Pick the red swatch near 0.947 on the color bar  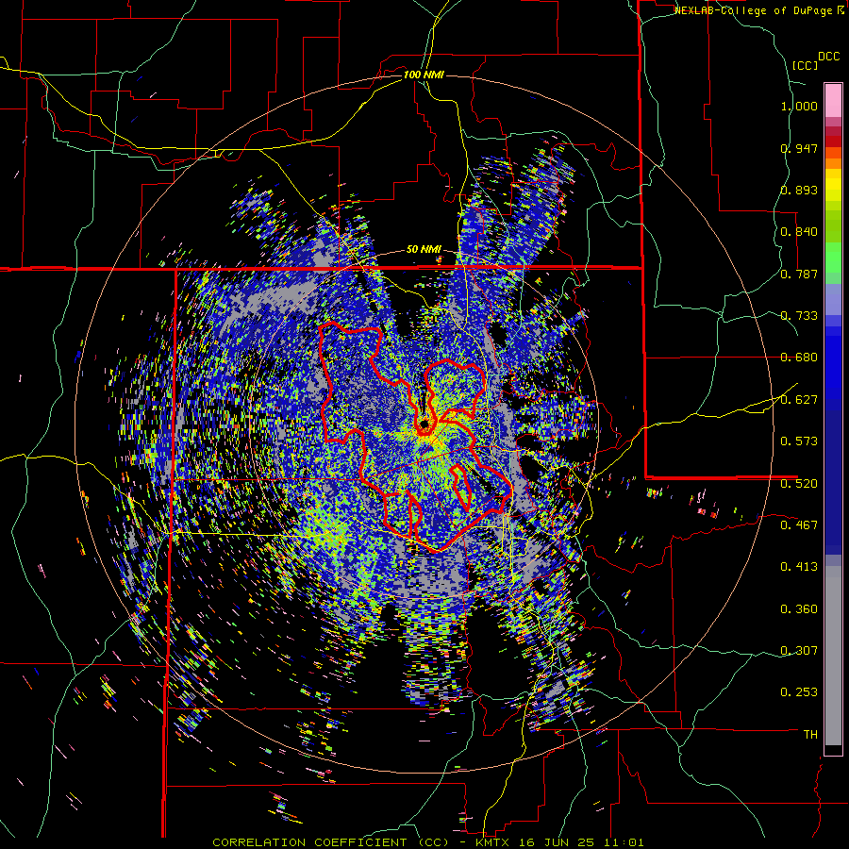833,141
